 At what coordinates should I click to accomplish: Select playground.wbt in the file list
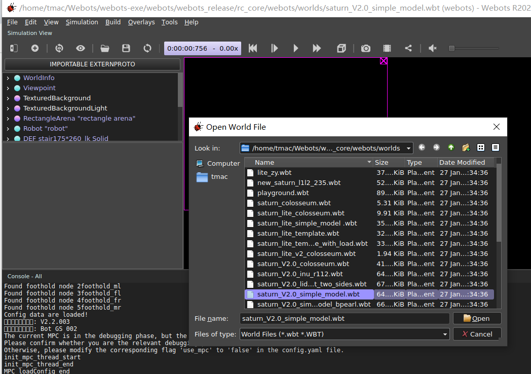(x=283, y=193)
